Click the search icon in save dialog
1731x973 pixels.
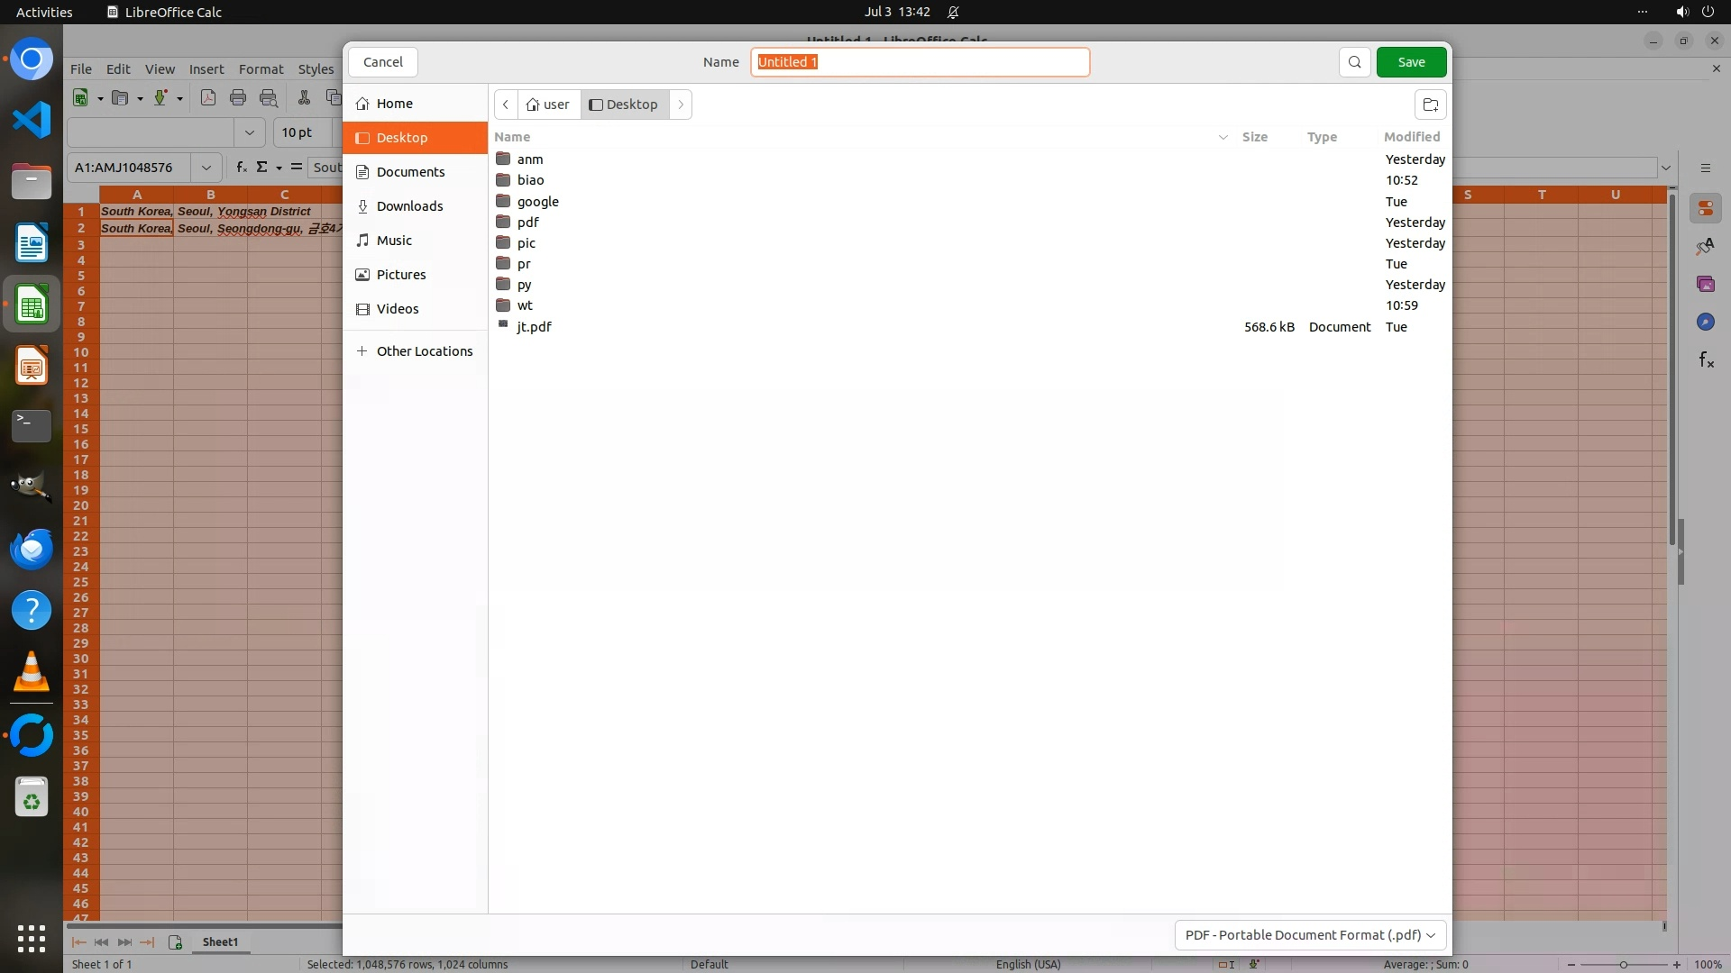click(1354, 62)
